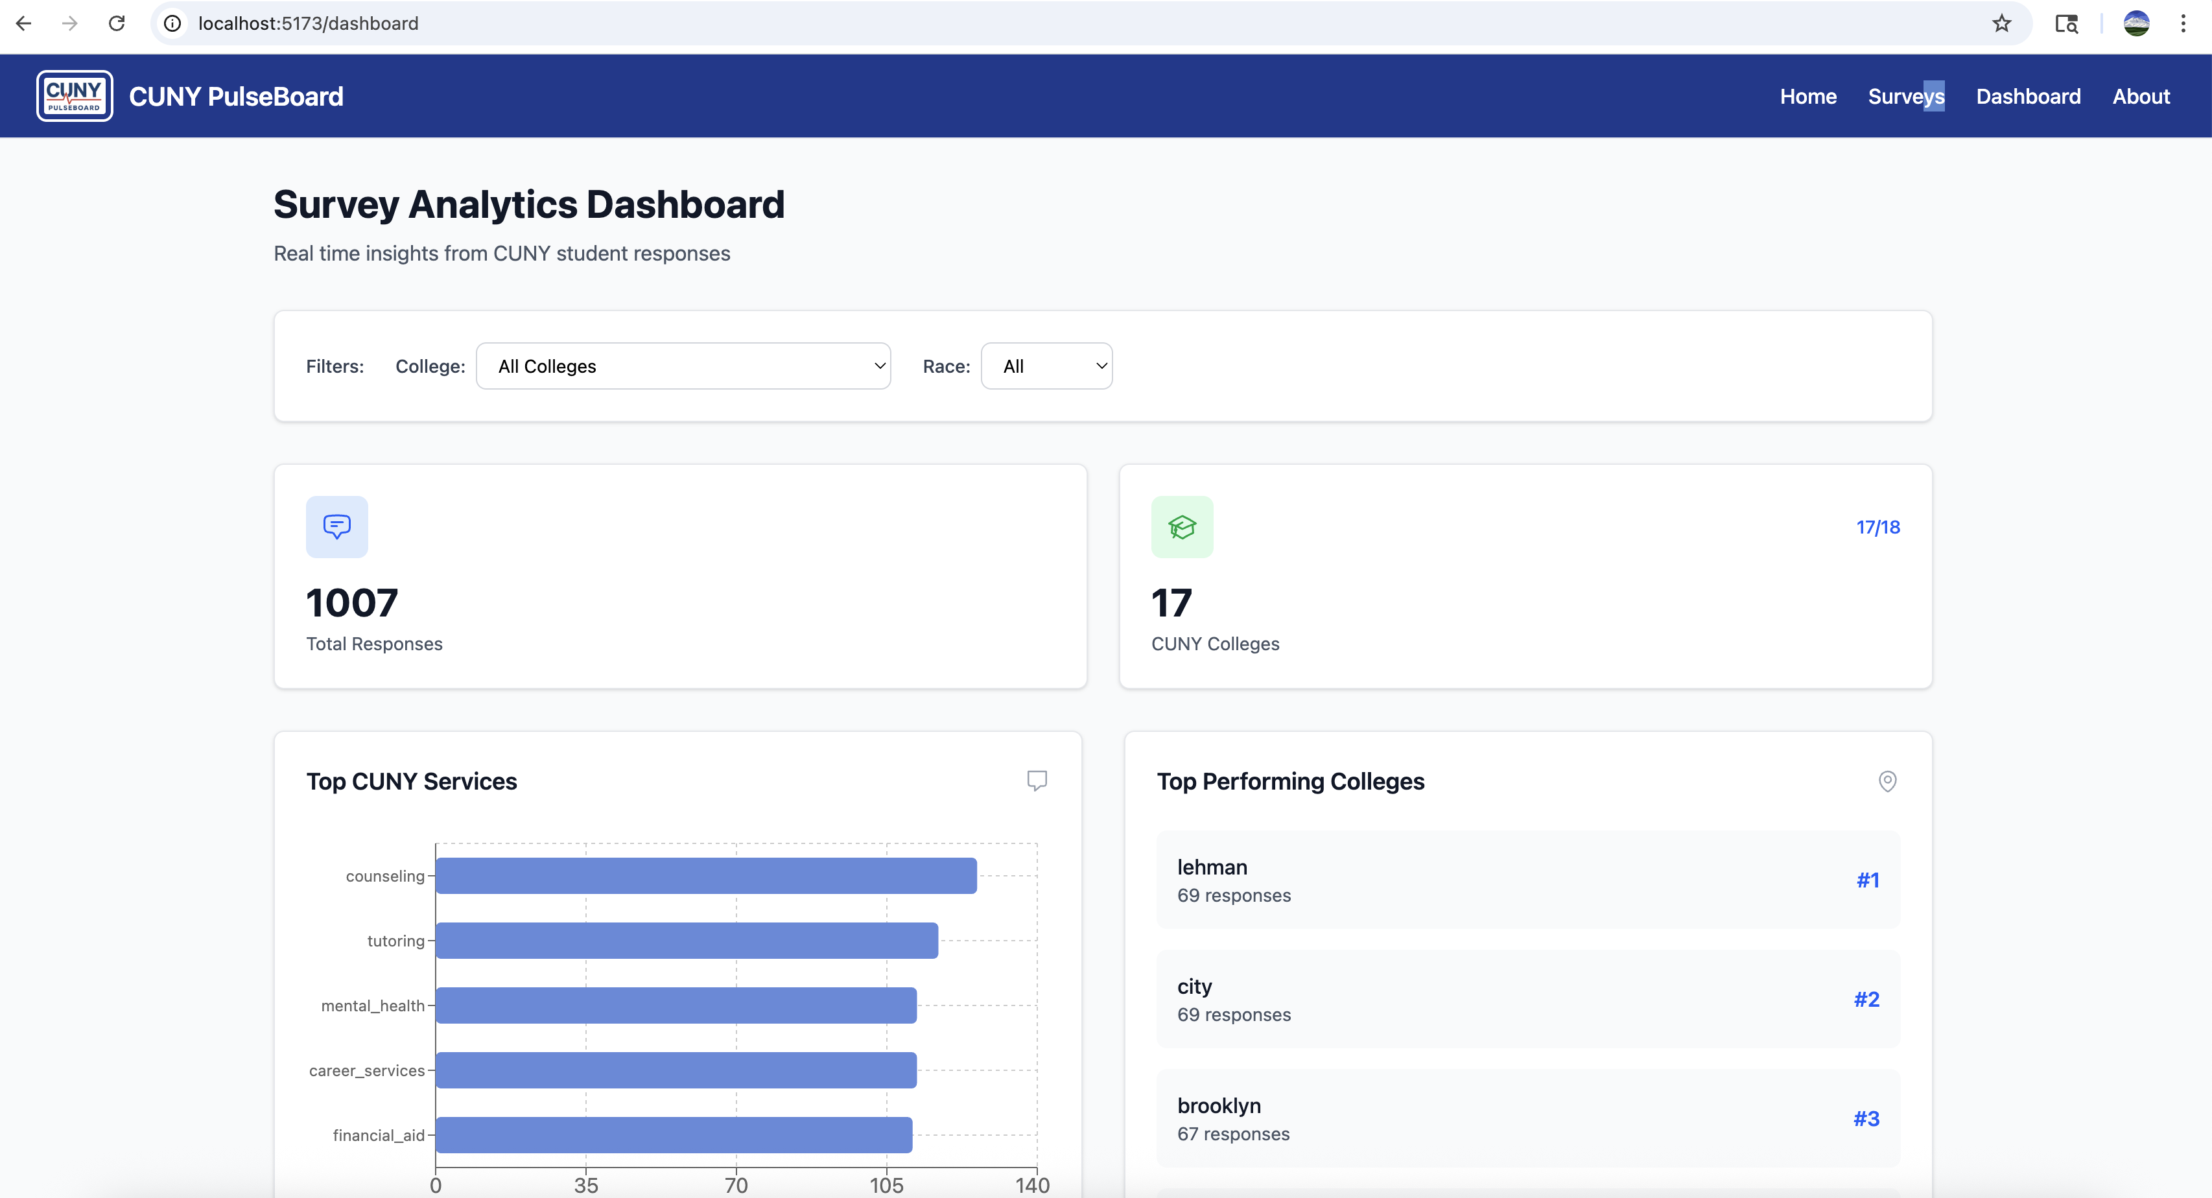The width and height of the screenshot is (2212, 1198).
Task: Click the comment icon in Top CUNY Services
Action: (1037, 781)
